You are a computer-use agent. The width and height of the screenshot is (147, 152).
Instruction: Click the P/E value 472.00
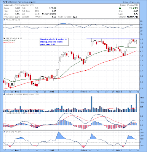[x=53, y=8]
